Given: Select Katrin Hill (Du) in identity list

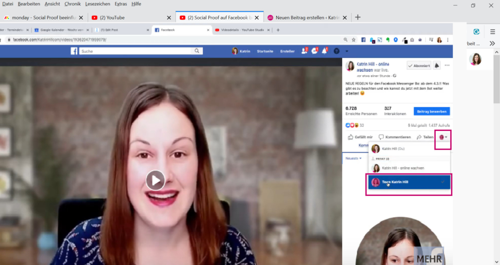Looking at the screenshot, I should point(409,149).
